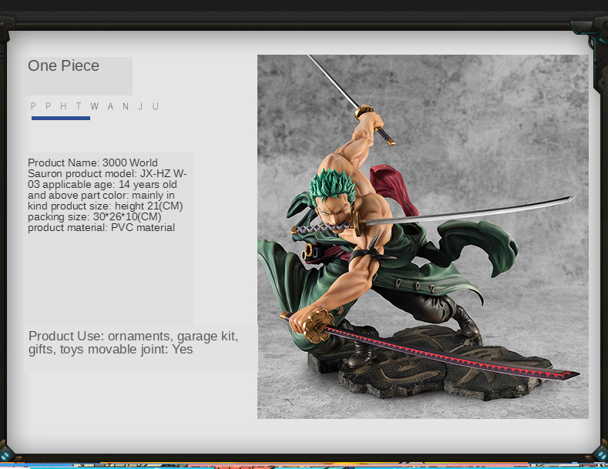Click the dark header bar at the top

pos(304,9)
